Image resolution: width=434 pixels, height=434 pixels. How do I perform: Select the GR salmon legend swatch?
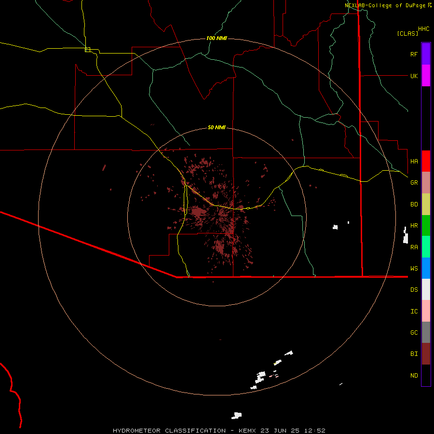[426, 183]
